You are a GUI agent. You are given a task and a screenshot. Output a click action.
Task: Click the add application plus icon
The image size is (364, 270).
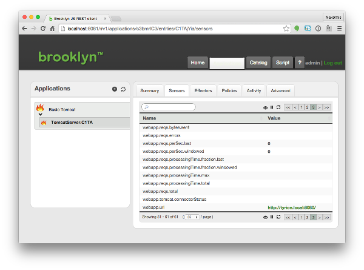(115, 89)
